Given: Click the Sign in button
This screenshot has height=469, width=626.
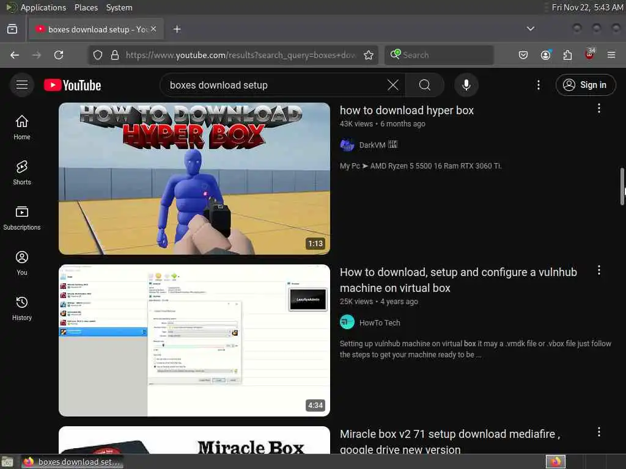Looking at the screenshot, I should (585, 85).
